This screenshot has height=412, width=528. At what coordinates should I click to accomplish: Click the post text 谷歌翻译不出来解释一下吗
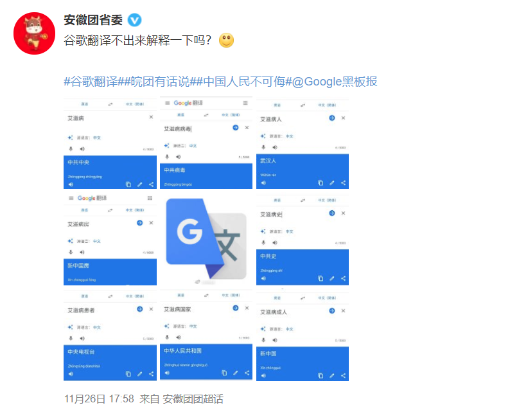(137, 40)
